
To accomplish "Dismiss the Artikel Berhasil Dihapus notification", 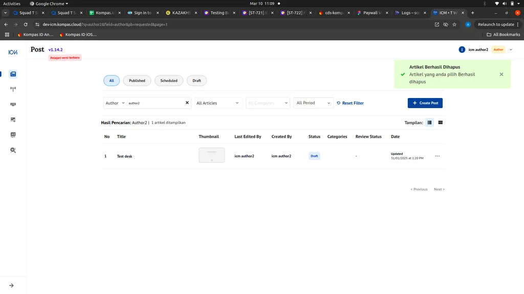I will 501,75.
